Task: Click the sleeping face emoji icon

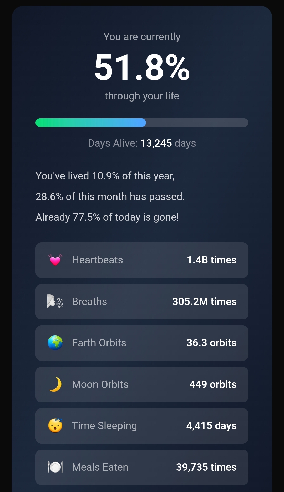Action: pyautogui.click(x=55, y=425)
